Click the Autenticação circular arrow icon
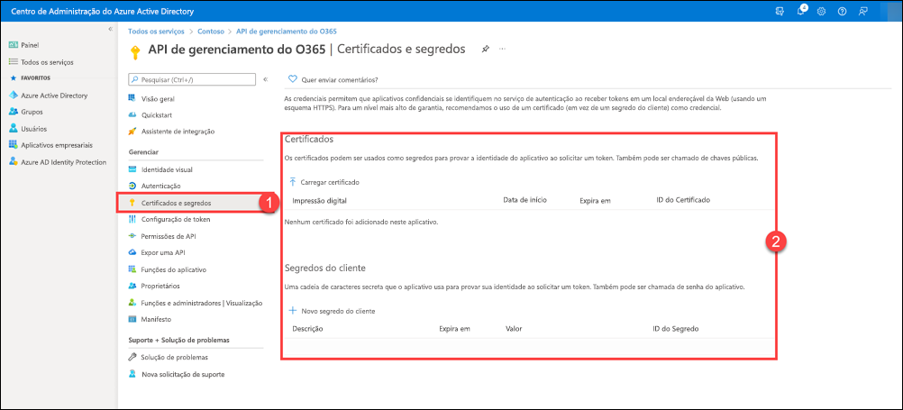 click(132, 186)
